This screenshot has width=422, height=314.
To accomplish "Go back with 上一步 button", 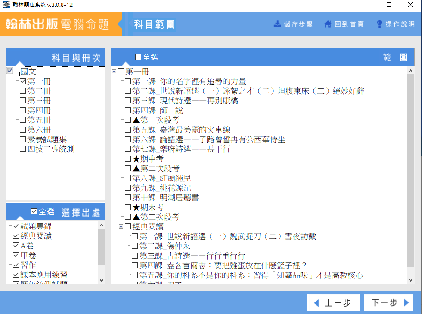I will [x=332, y=303].
